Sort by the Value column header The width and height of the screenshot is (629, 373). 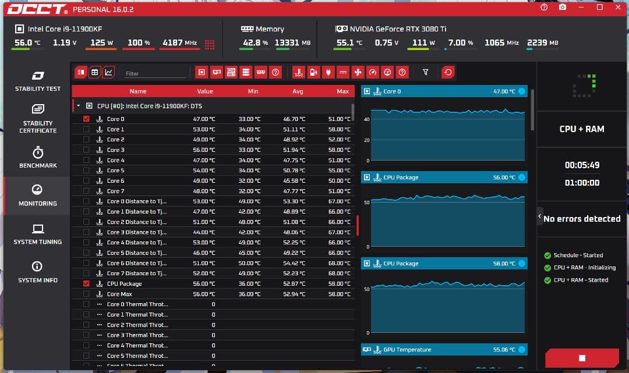click(x=205, y=91)
